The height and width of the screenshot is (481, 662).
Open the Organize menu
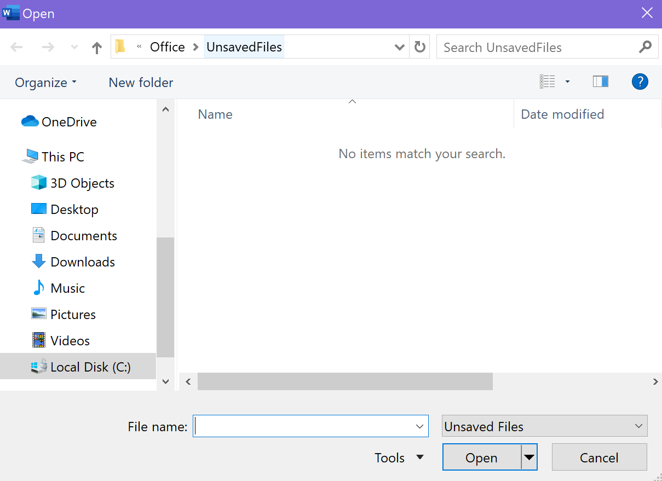pyautogui.click(x=46, y=83)
